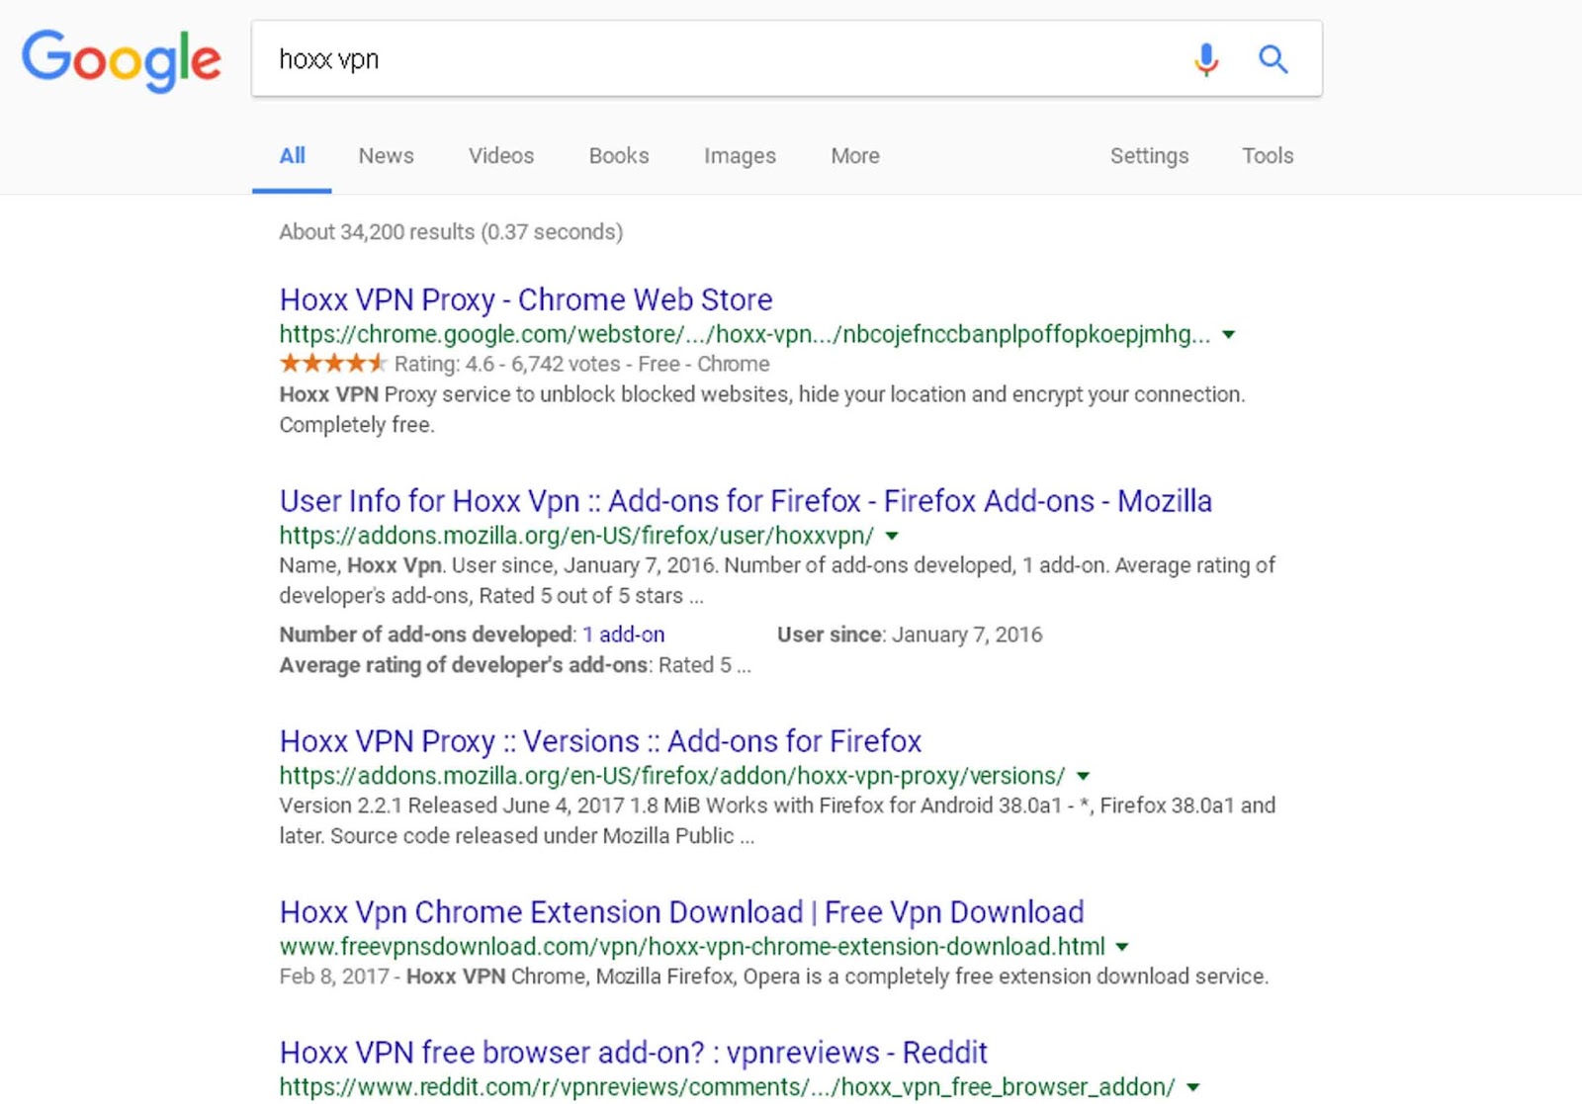Image resolution: width=1582 pixels, height=1104 pixels.
Task: Click the addons.mozilla.org user/hoxxvpn green URL
Action: (x=576, y=537)
